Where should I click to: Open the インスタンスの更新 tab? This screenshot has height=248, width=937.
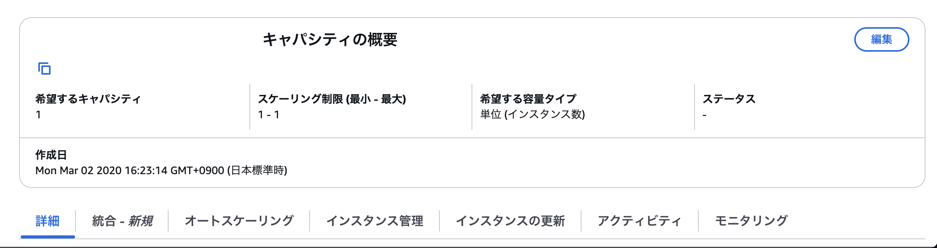pos(512,220)
